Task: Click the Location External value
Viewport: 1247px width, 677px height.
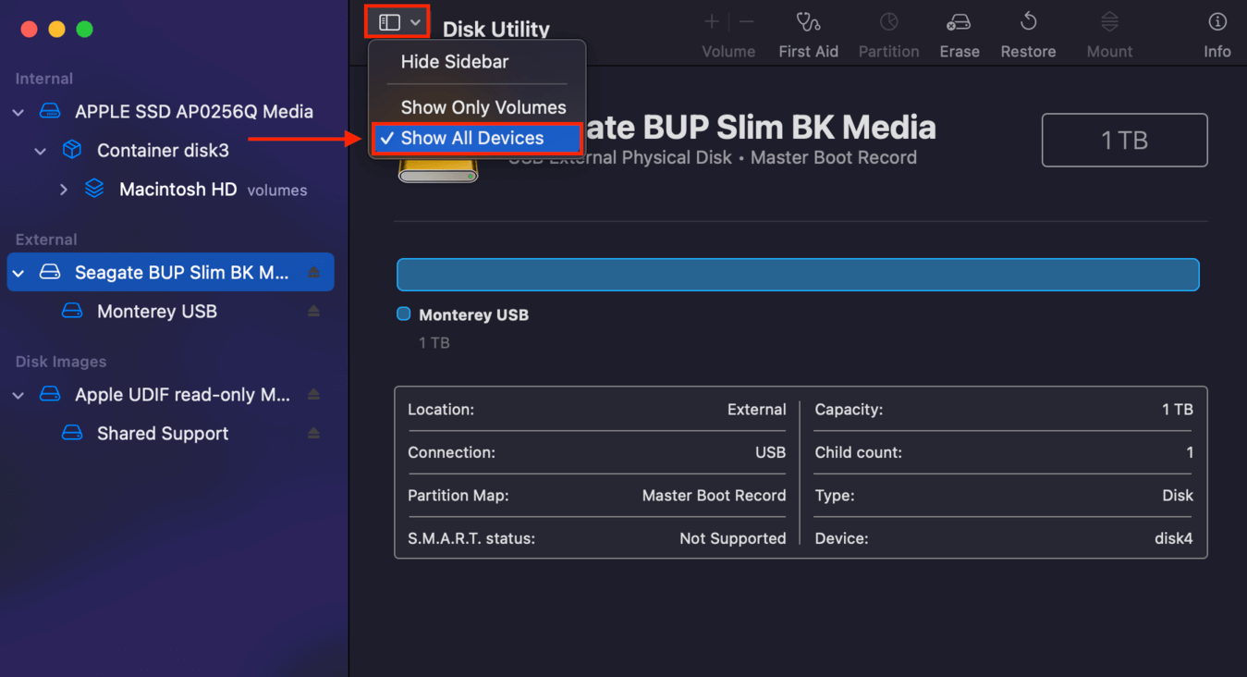Action: [756, 410]
